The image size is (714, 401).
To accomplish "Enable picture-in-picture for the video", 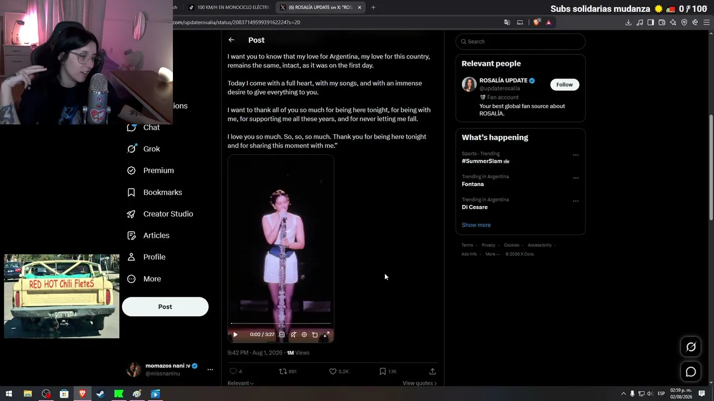I will tap(315, 335).
